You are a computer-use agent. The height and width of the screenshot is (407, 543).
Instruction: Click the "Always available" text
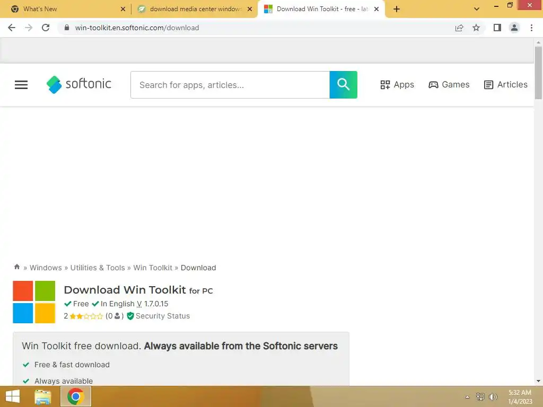pos(64,381)
